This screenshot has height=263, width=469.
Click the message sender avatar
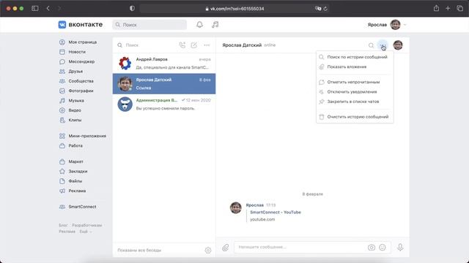236,207
